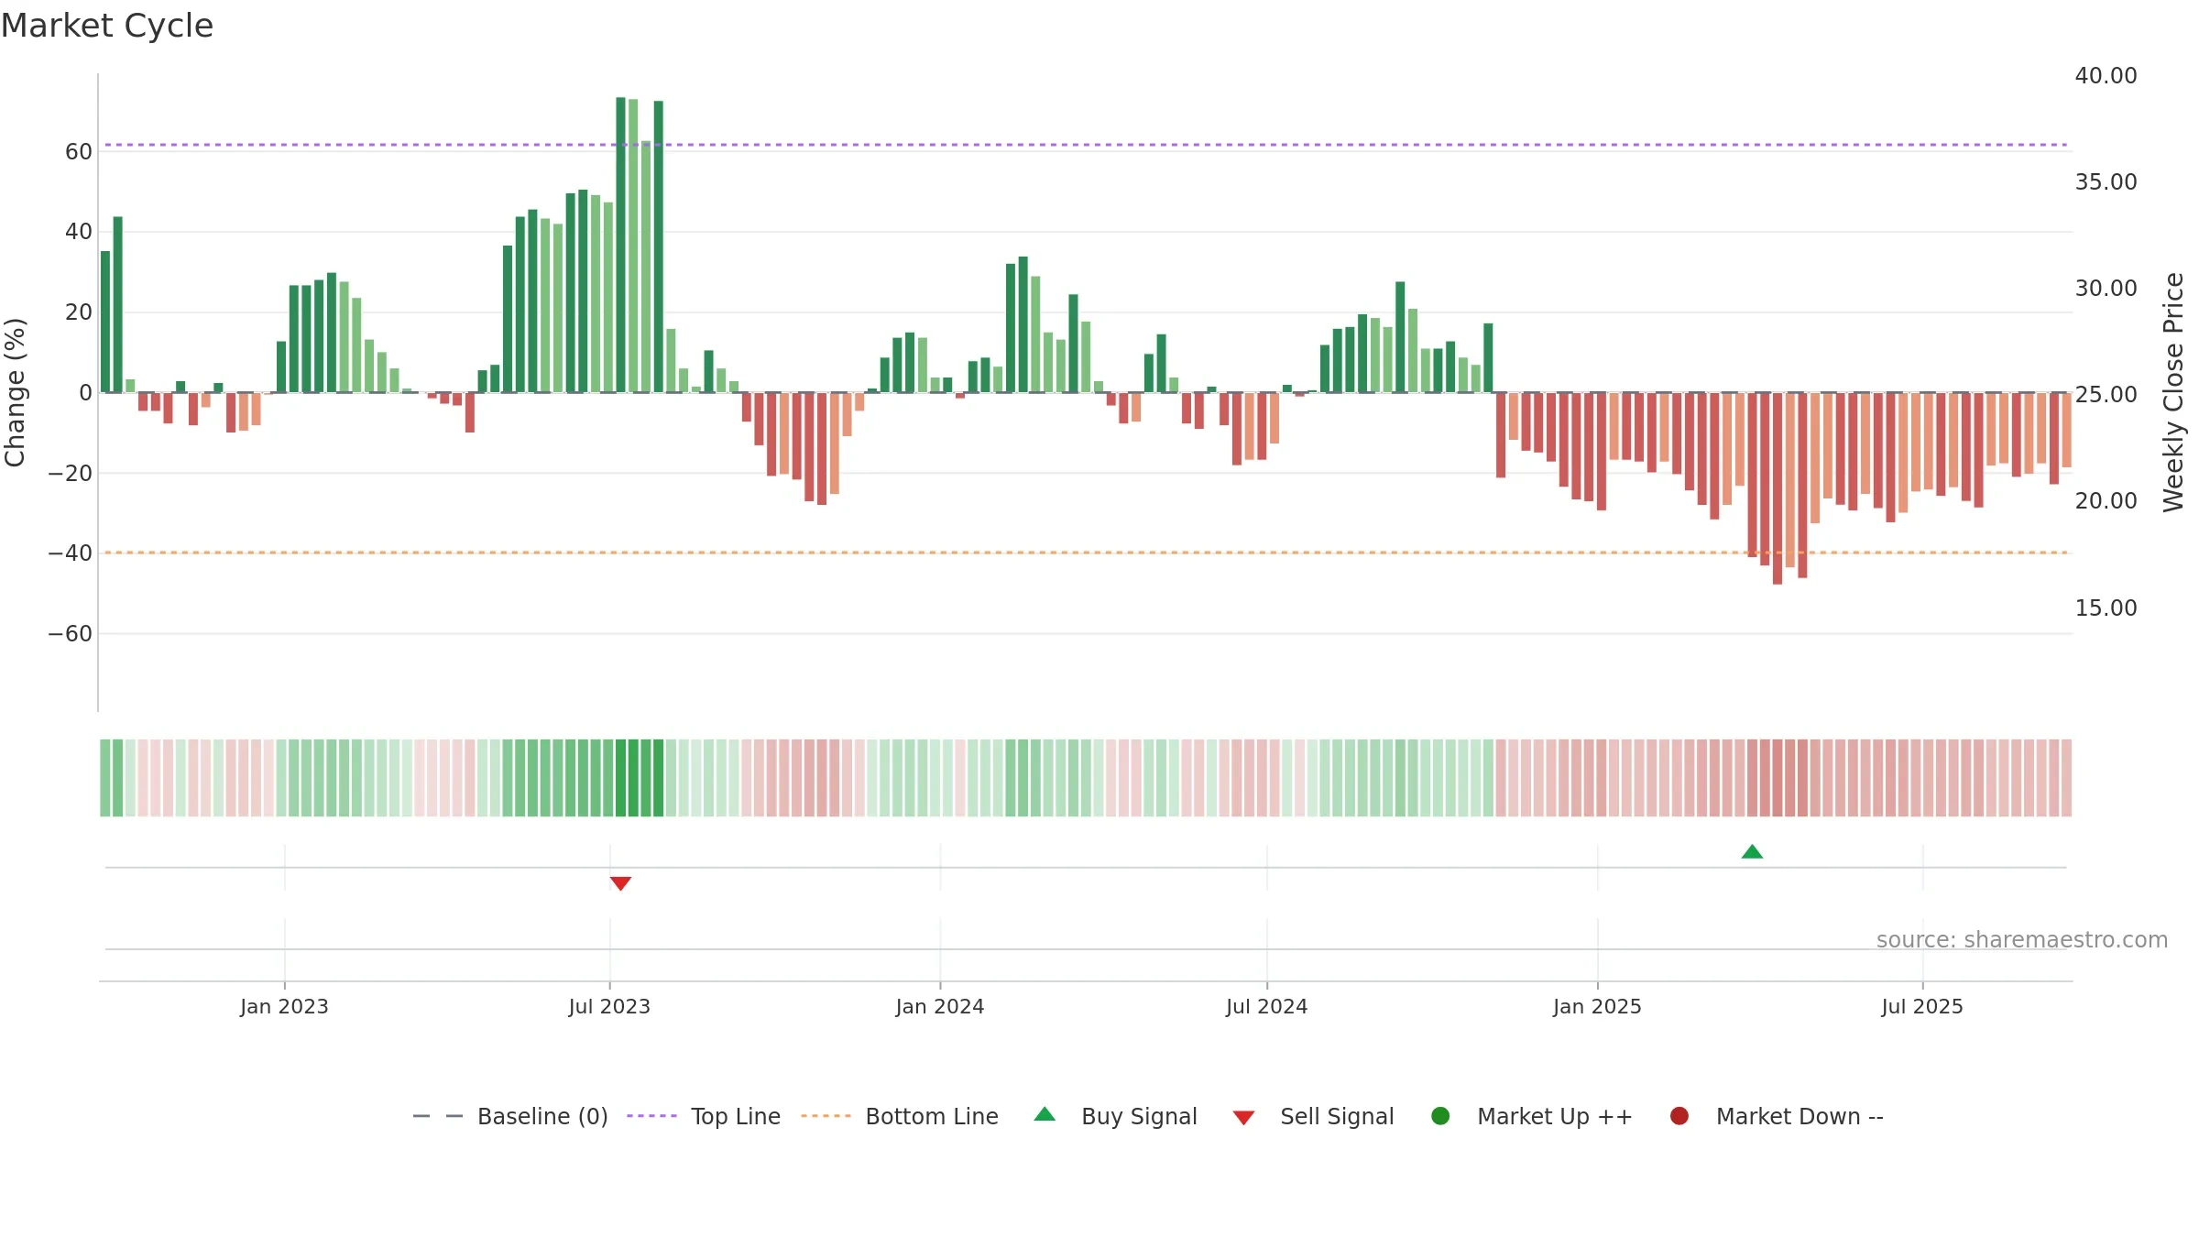Click the orange dotted line sample in the legend
Viewport: 2199px width, 1237px height.
[x=826, y=1116]
